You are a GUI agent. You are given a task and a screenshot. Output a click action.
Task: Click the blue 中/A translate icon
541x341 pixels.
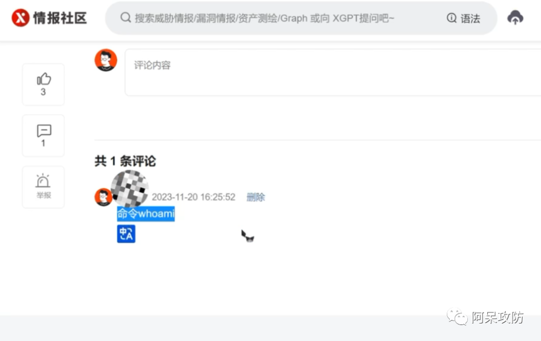coord(126,233)
